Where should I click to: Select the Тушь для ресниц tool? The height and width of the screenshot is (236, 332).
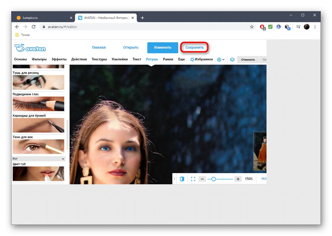38,82
